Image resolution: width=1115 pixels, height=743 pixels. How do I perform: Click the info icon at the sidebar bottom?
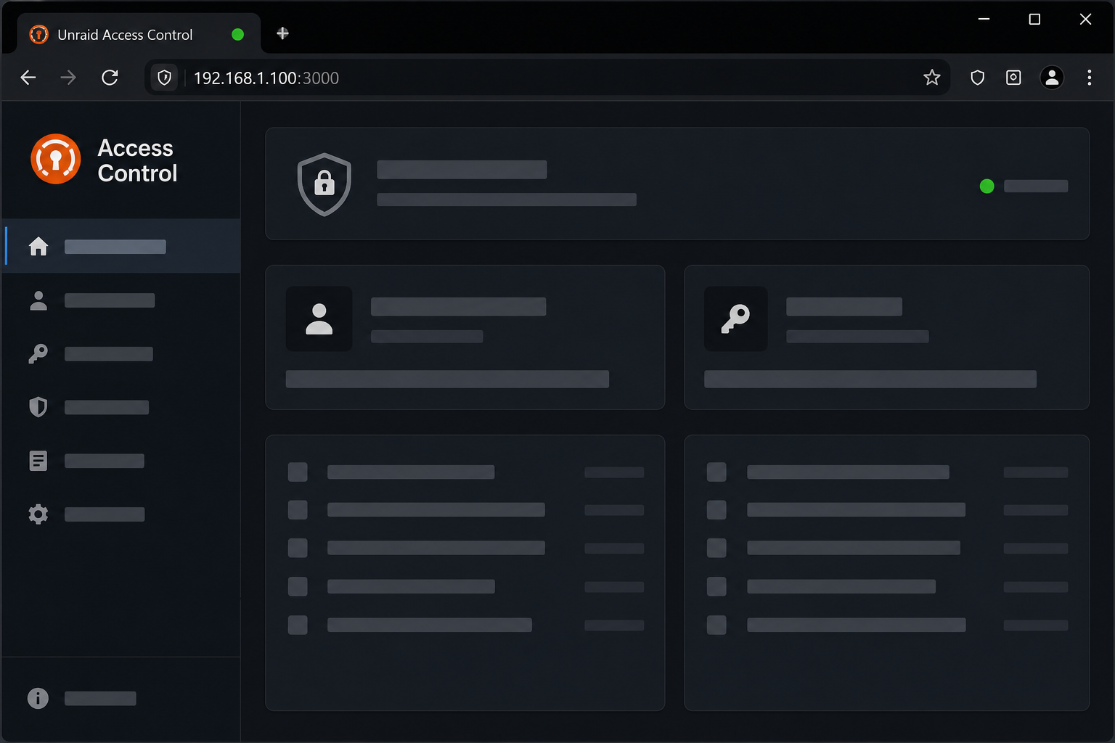click(38, 698)
